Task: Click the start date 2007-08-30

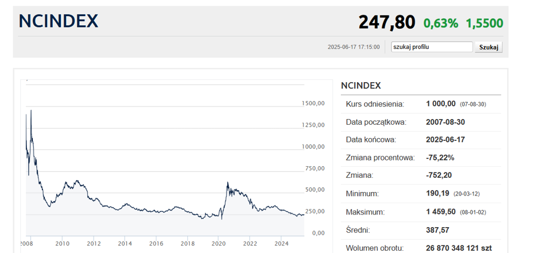Action: click(x=445, y=122)
